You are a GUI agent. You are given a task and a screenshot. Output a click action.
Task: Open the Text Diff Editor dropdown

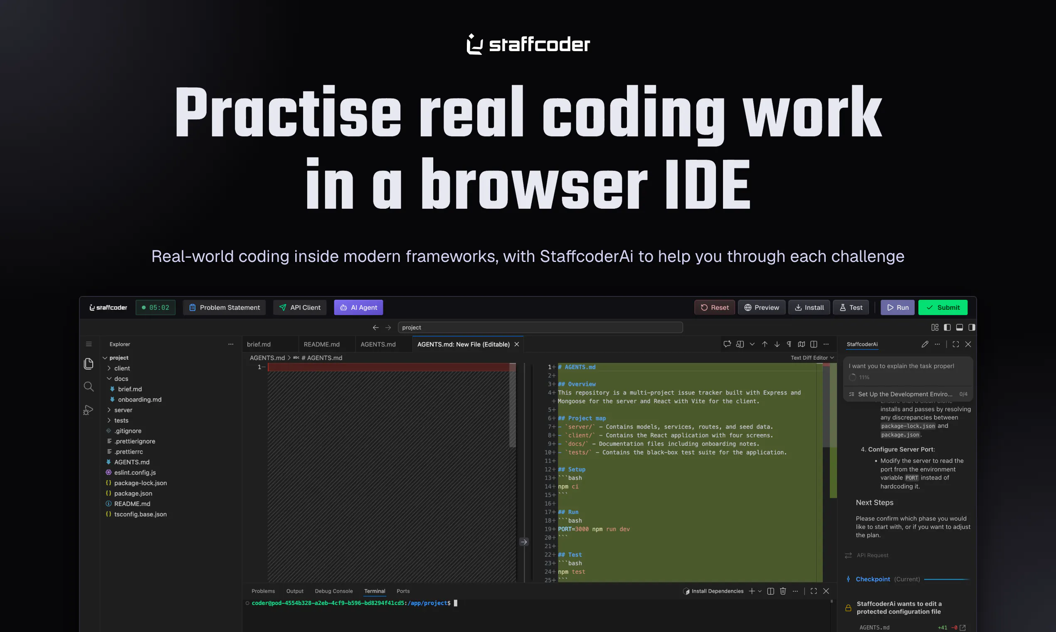(x=812, y=358)
